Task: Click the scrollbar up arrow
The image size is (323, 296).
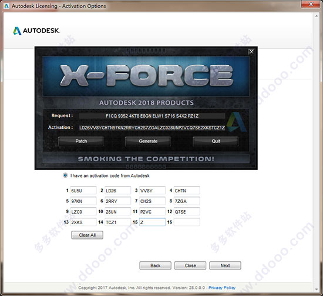Action: [317, 16]
